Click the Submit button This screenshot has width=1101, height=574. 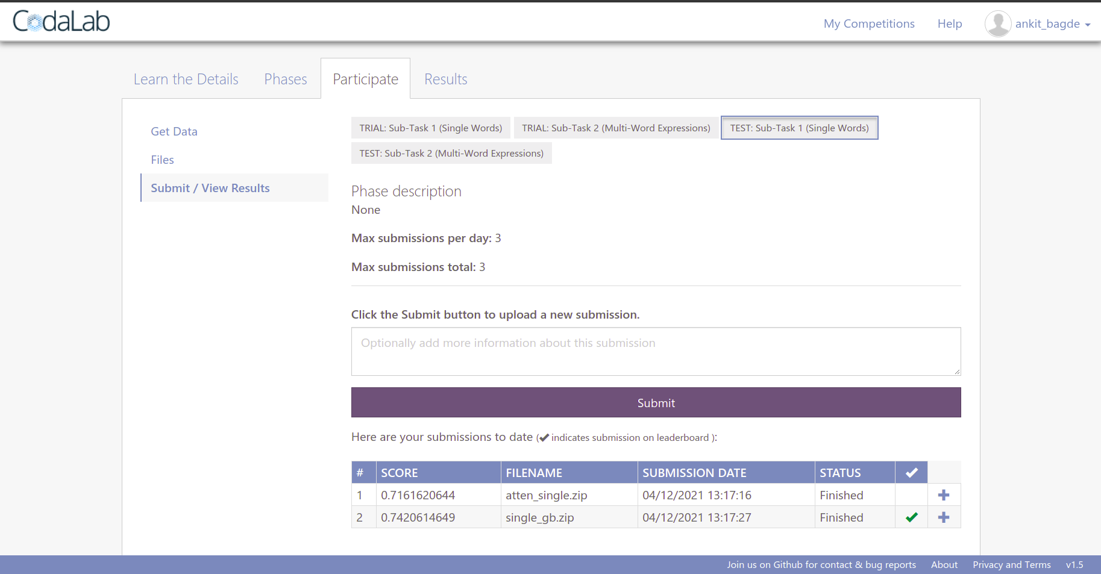[656, 402]
